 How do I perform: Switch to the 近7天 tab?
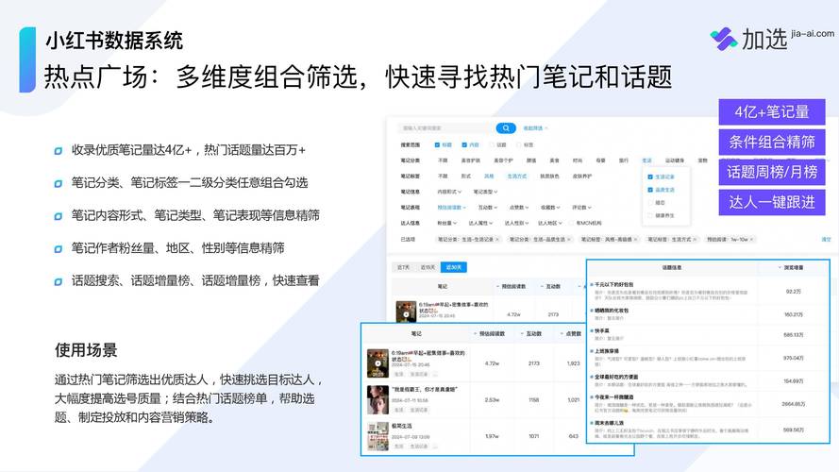point(403,267)
